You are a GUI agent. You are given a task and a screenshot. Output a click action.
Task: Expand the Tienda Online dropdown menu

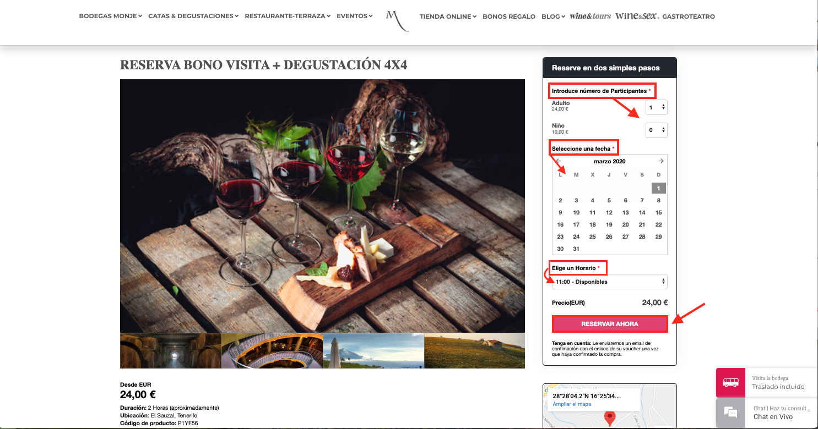pos(448,16)
